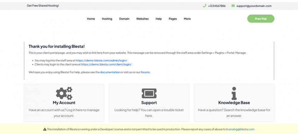Click the 'Thank you for installing Blesta!' heading
The height and width of the screenshot is (134, 298).
click(x=57, y=46)
